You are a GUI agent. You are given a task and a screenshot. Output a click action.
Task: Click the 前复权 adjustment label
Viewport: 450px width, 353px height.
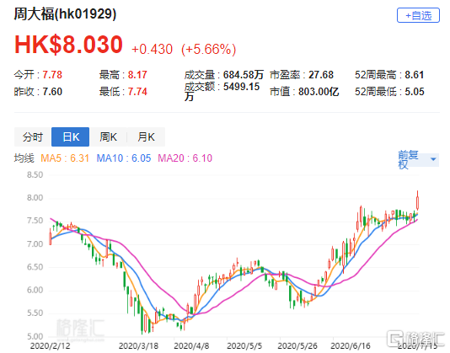coord(408,159)
